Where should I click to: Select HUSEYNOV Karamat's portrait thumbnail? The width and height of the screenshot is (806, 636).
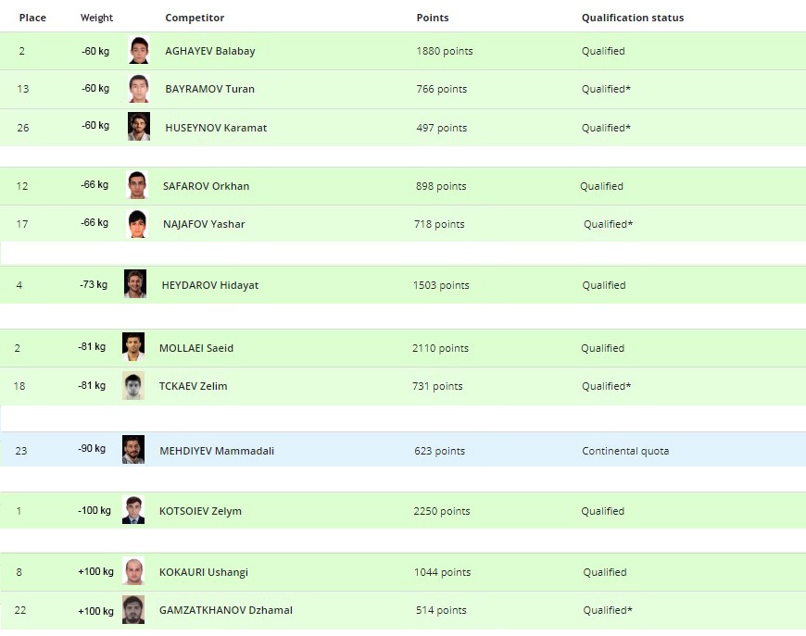[139, 127]
